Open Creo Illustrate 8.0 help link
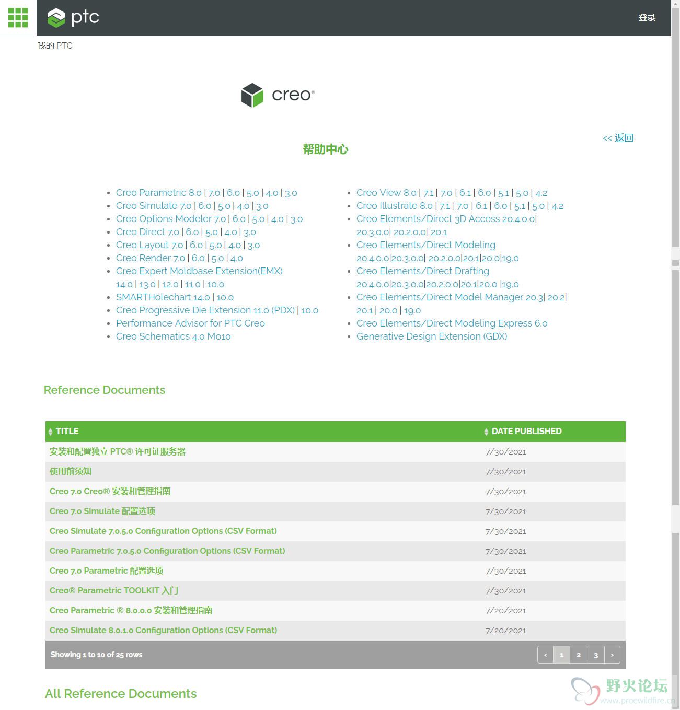 (x=395, y=206)
